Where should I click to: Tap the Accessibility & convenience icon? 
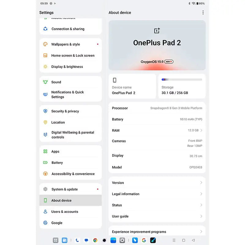click(45, 174)
